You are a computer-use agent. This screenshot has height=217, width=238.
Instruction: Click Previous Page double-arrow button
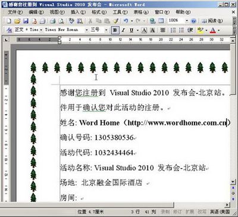233,188
